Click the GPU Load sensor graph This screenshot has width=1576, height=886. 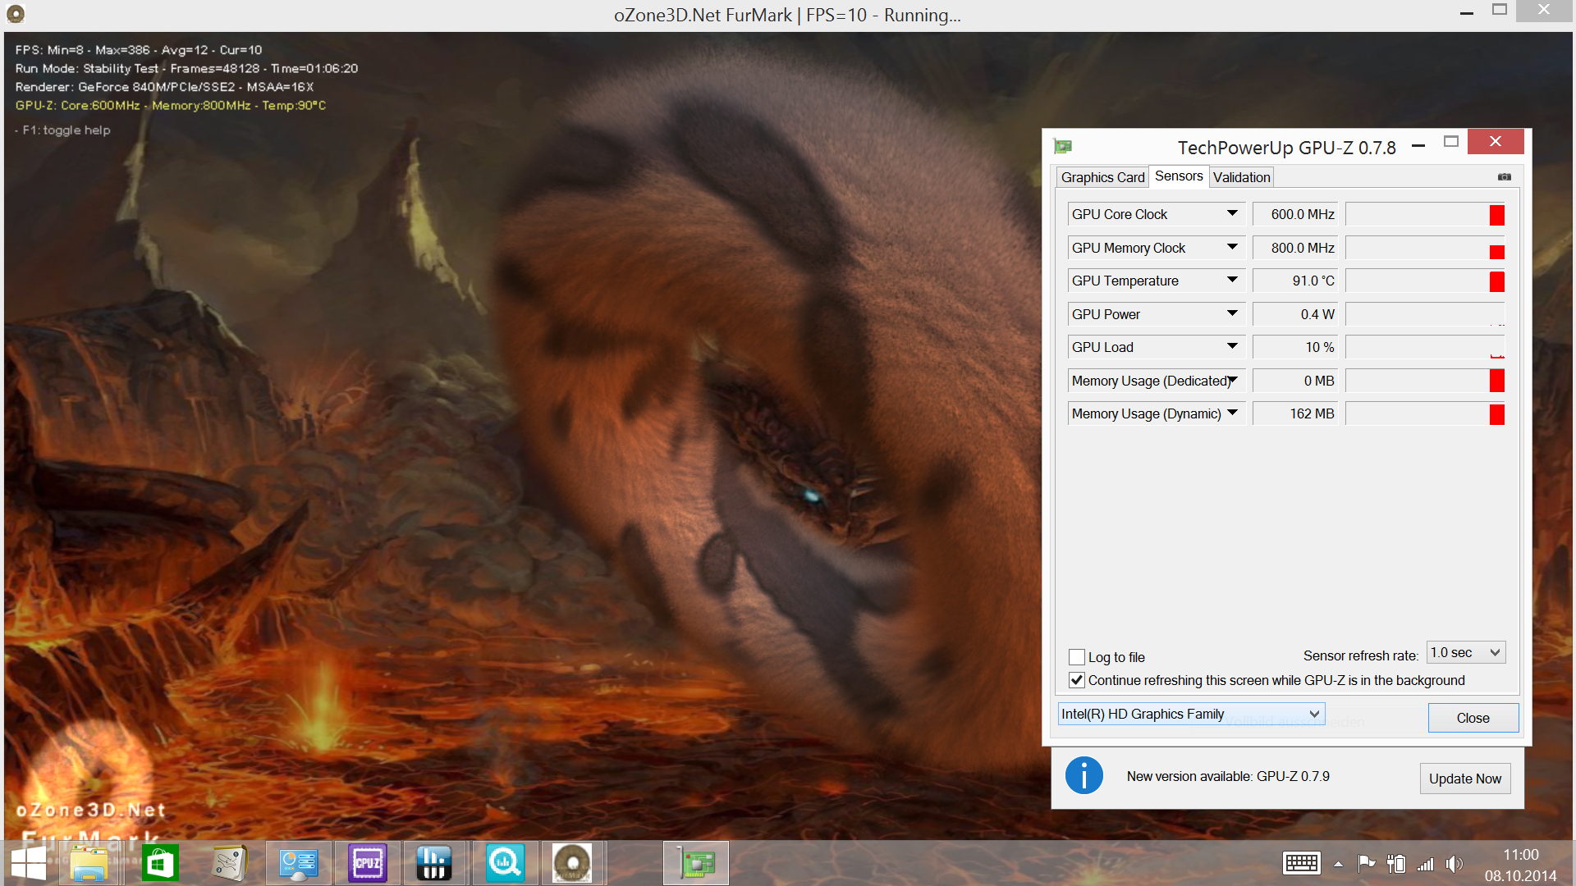click(x=1425, y=348)
